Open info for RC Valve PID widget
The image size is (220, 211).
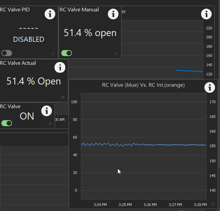coord(50,14)
